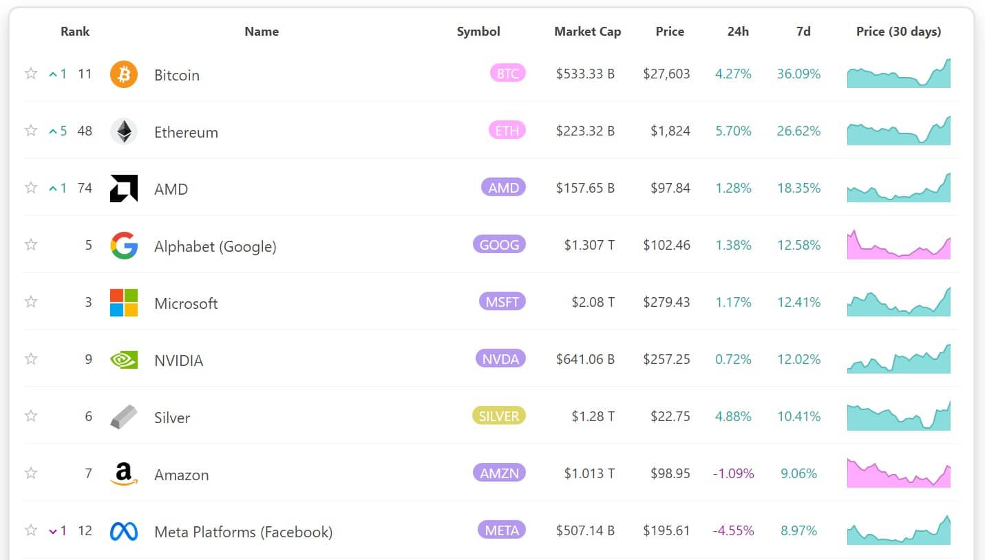
Task: Click the Bitcoin logo icon
Action: tap(124, 74)
